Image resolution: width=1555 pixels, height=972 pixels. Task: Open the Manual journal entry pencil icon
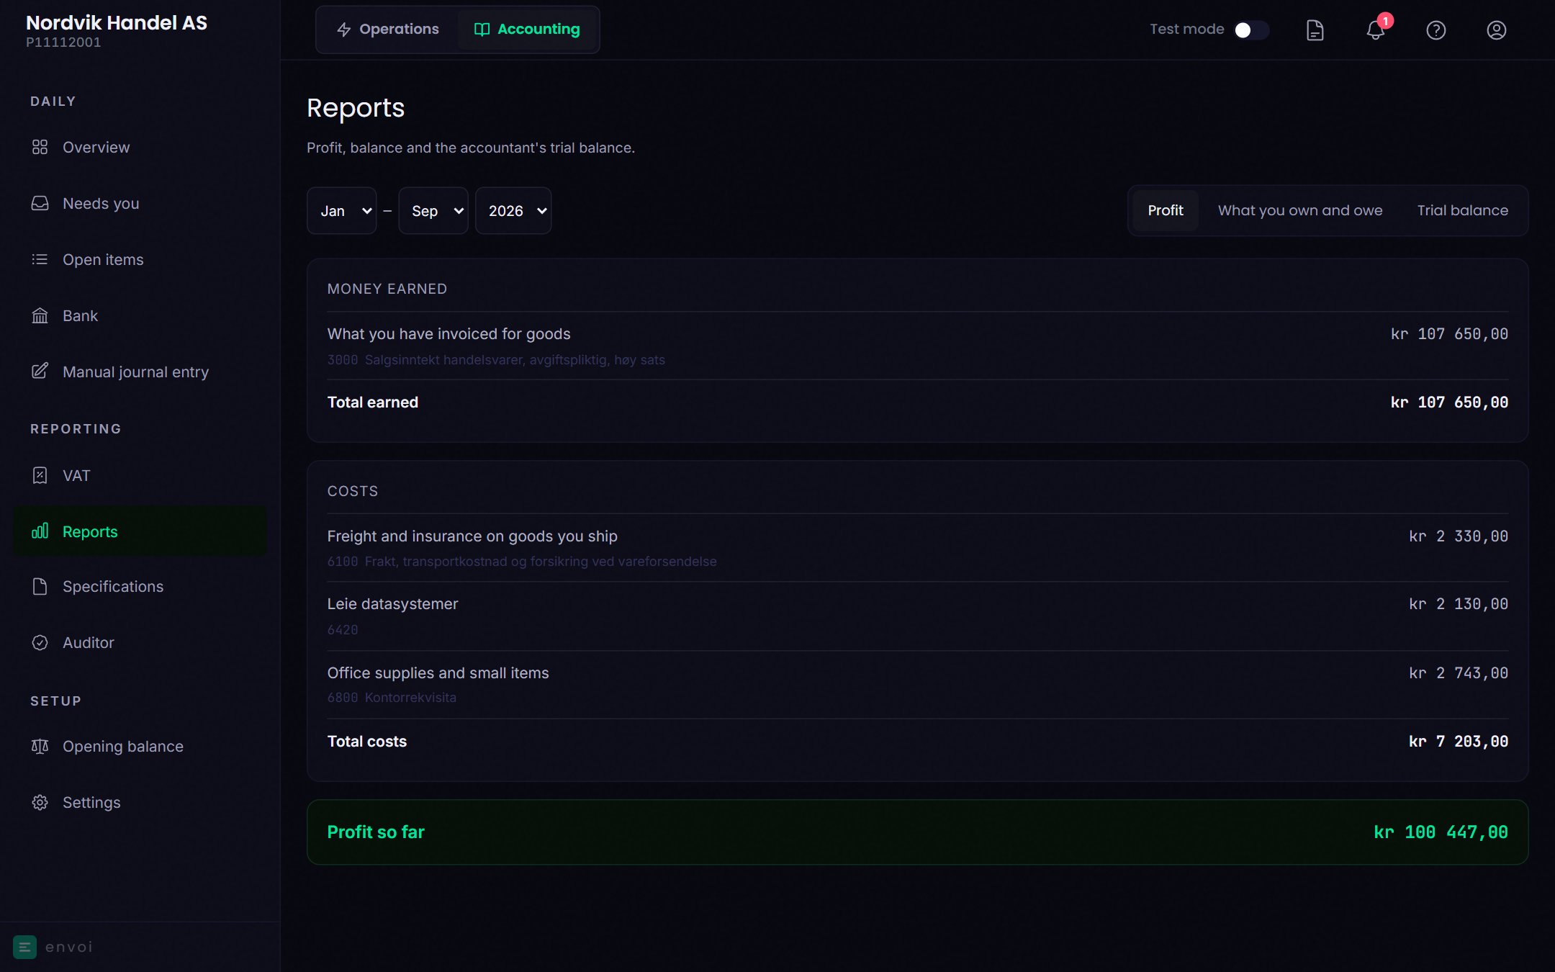[x=40, y=372]
